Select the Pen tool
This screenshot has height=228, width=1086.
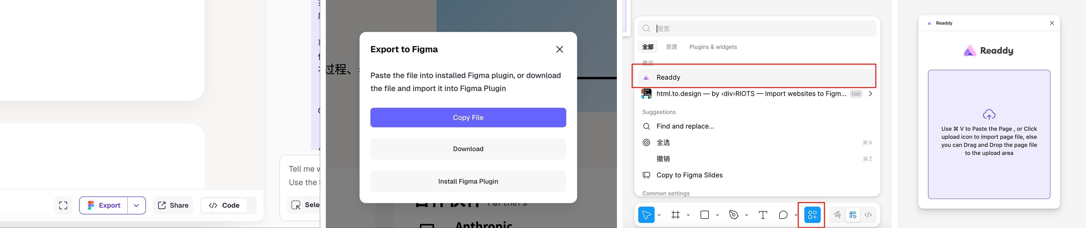[734, 215]
